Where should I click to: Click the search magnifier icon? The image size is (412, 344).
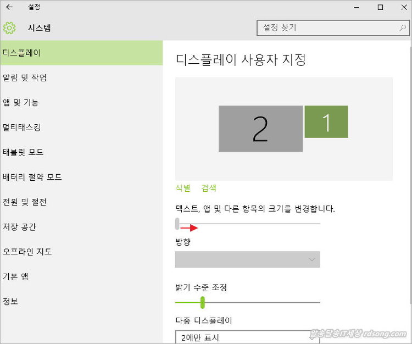(402, 27)
